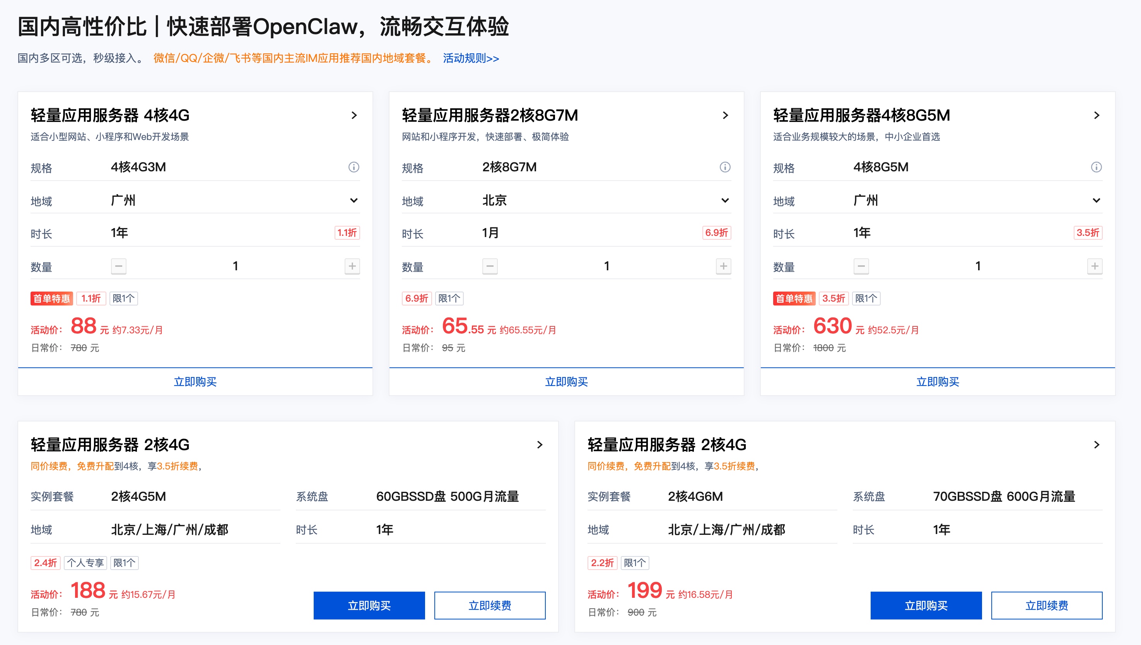Select the 1年 duration on 4核4G card
Image resolution: width=1141 pixels, height=645 pixels.
119,232
